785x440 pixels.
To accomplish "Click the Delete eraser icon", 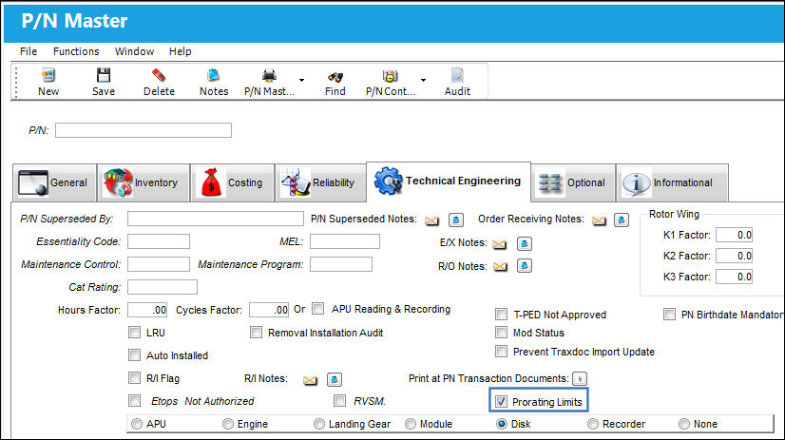I will pyautogui.click(x=159, y=76).
